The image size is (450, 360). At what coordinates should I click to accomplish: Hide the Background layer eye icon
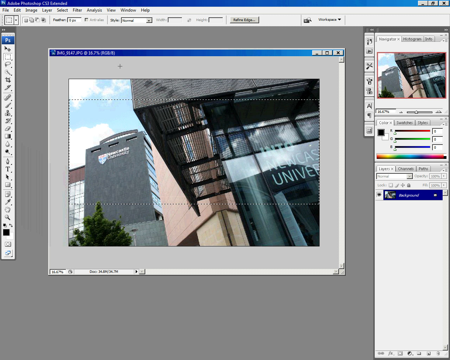(x=379, y=195)
